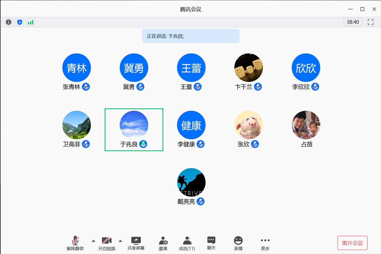The height and width of the screenshot is (254, 381).
Task: Expand audio options arrow next to 解除静音
Action: tap(93, 241)
